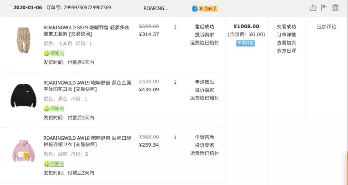The width and height of the screenshot is (348, 185).
Task: Open the pink hoodie thumbnail
Action: (23, 151)
